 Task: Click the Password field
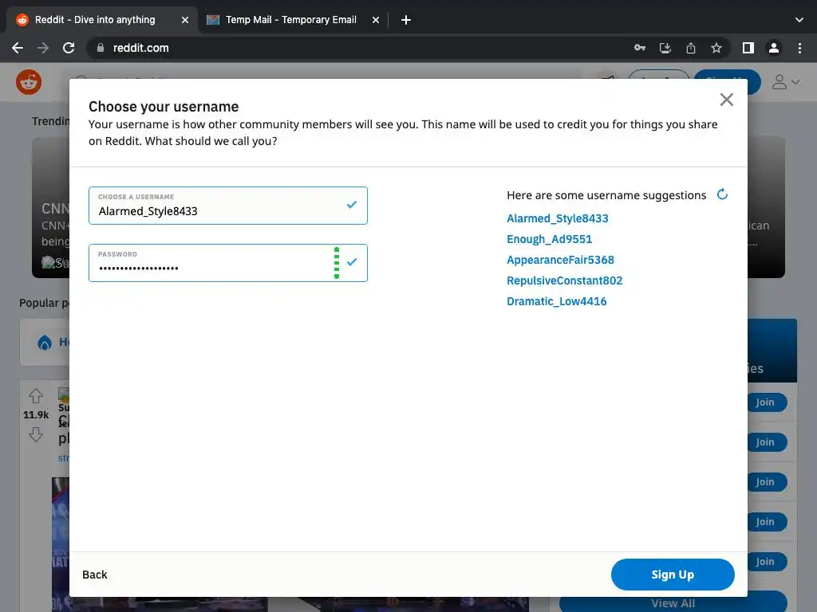pos(228,263)
